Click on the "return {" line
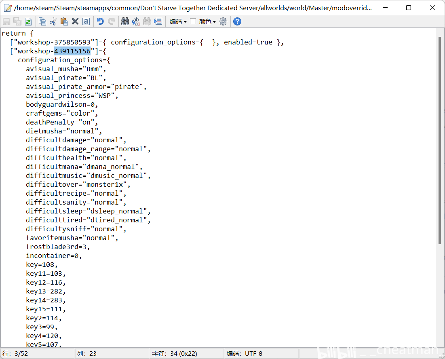The height and width of the screenshot is (359, 445). [18, 33]
